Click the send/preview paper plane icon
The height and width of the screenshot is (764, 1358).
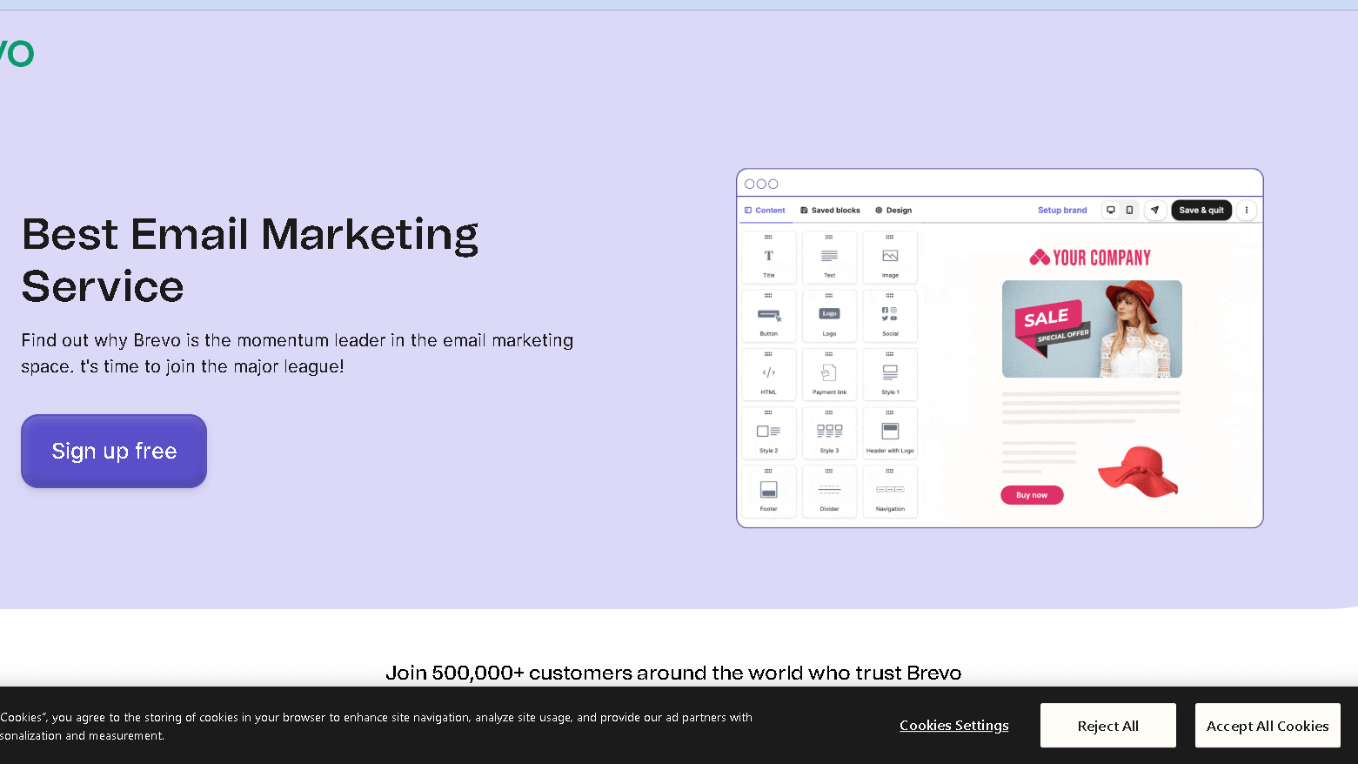pos(1154,210)
